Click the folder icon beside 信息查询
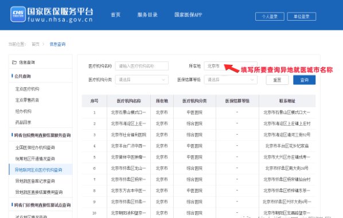The height and width of the screenshot is (218, 343). click(14, 63)
